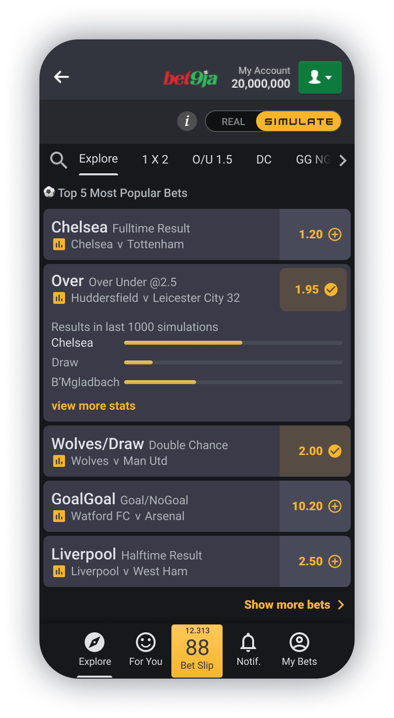394x718 pixels.
Task: Go back with the arrow icon
Action: [x=62, y=77]
